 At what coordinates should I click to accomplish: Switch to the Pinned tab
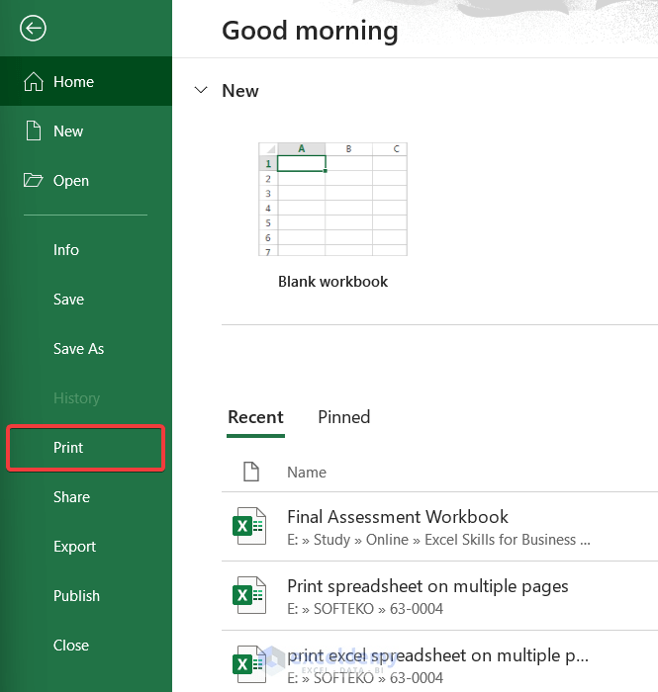pyautogui.click(x=344, y=417)
